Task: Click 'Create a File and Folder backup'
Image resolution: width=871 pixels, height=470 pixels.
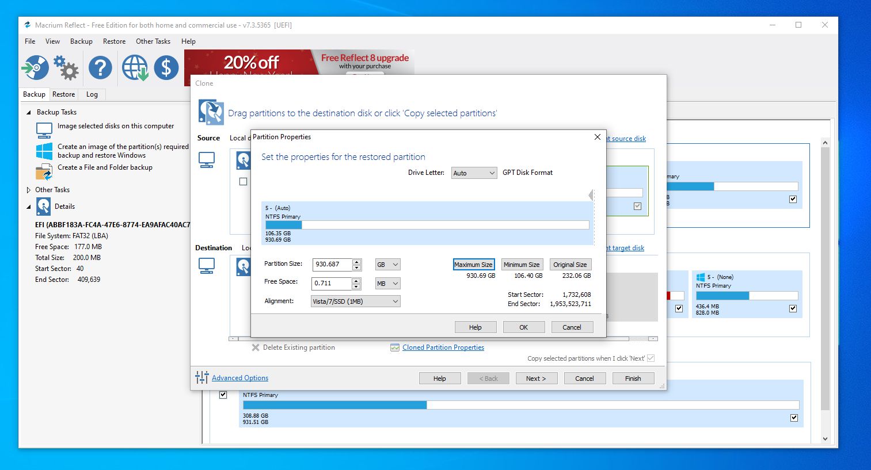Action: 105,167
